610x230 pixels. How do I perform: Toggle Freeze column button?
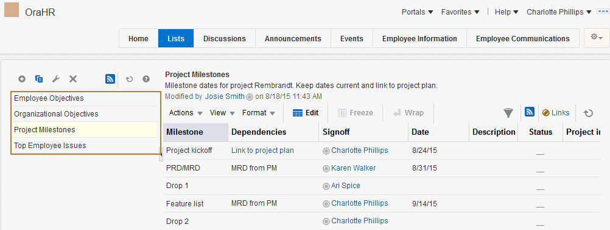pos(356,113)
